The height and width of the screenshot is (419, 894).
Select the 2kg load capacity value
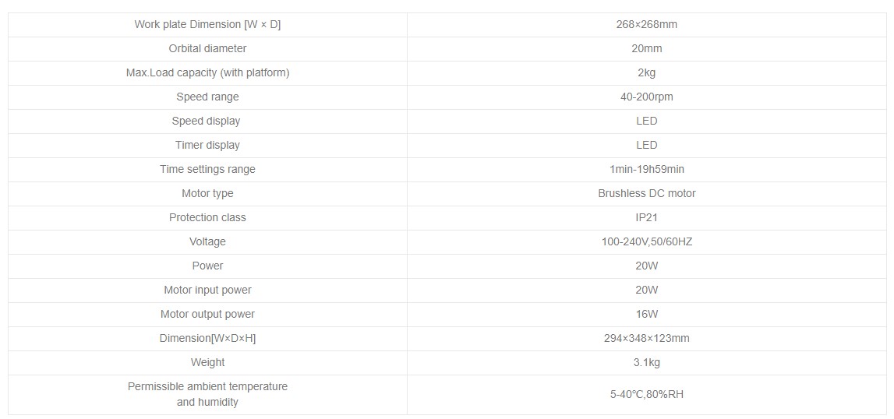point(646,72)
